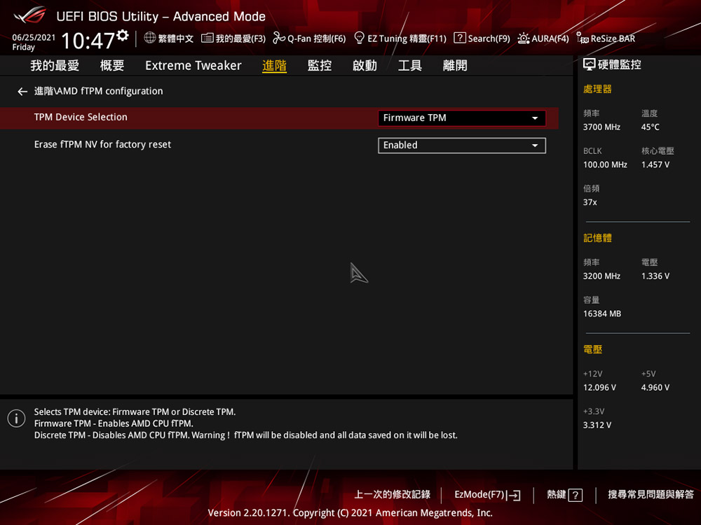Click multiplier value 37x
The width and height of the screenshot is (701, 525).
click(590, 202)
